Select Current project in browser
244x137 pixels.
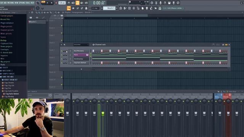pos(7,16)
